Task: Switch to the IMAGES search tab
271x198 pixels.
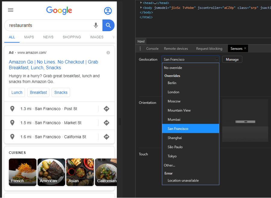Action: pos(97,37)
